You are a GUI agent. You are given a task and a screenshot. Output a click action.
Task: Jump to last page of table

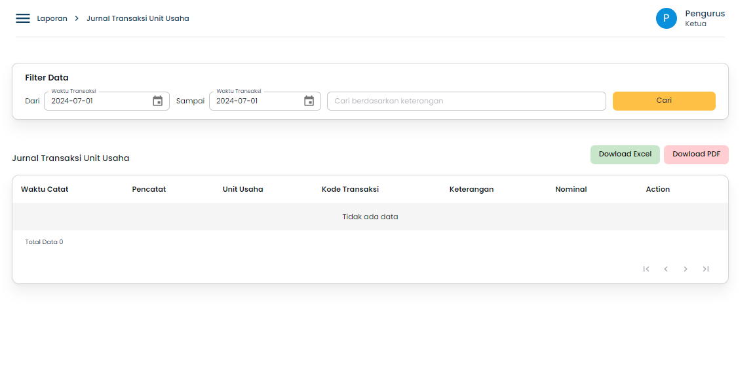pos(706,269)
